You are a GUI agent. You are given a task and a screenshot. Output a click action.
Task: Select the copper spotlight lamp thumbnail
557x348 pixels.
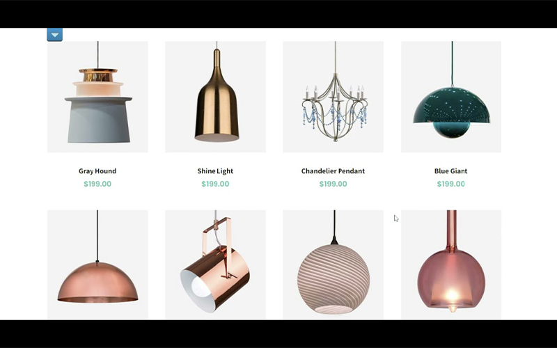pyautogui.click(x=215, y=264)
